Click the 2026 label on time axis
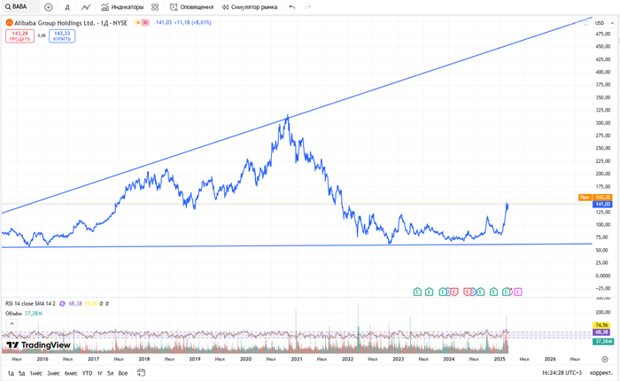 550,359
